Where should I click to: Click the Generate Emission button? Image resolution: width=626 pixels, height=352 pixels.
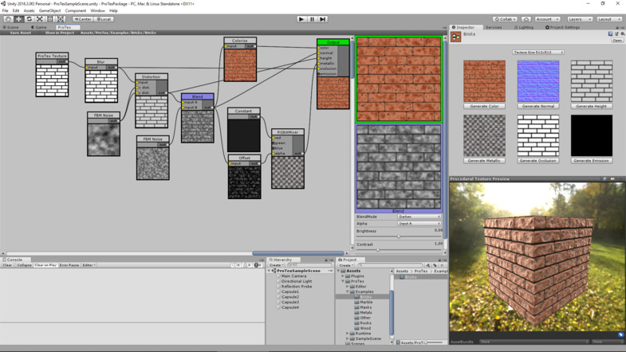(x=591, y=161)
